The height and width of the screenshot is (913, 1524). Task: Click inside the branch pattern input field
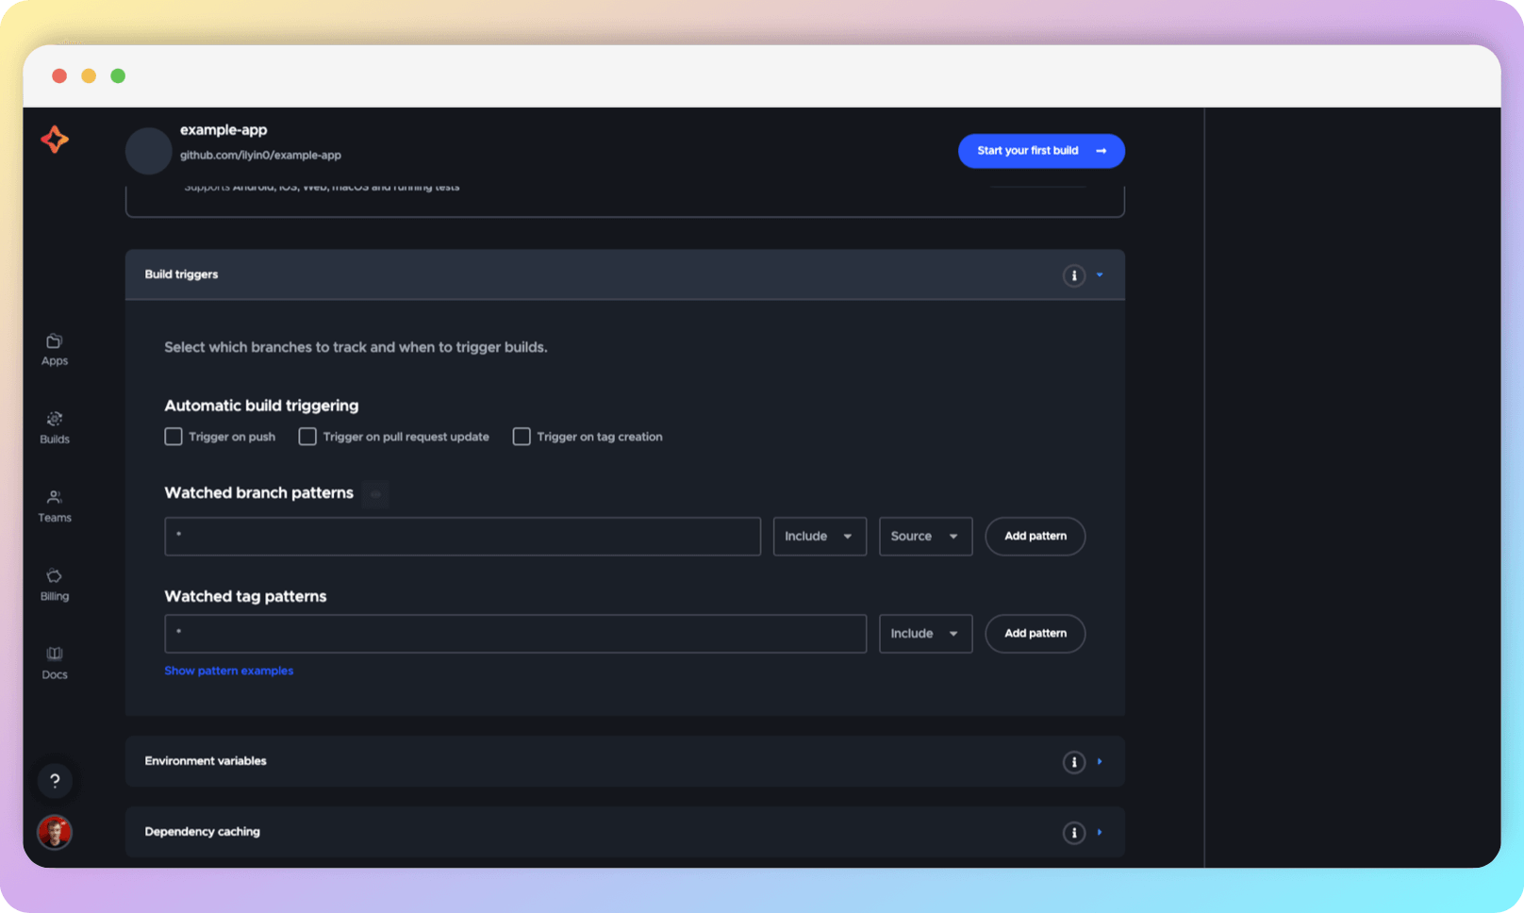[x=462, y=536]
